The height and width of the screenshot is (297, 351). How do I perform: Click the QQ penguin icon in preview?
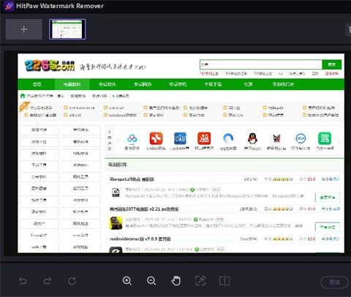[x=252, y=138]
